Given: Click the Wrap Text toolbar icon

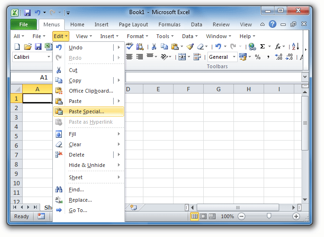Looking at the screenshot, I should 197,57.
